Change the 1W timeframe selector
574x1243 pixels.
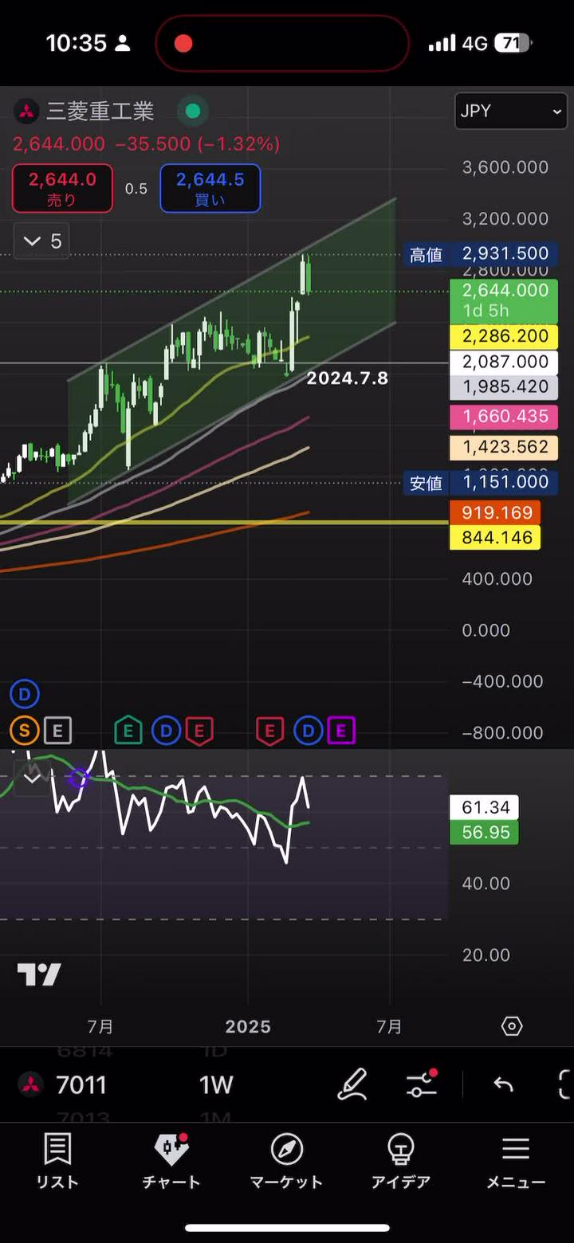point(216,1084)
